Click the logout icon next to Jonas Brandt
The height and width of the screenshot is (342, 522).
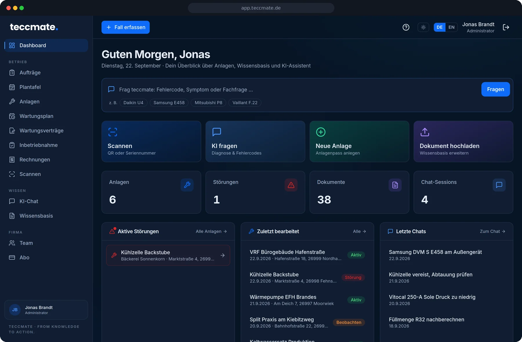pos(506,27)
